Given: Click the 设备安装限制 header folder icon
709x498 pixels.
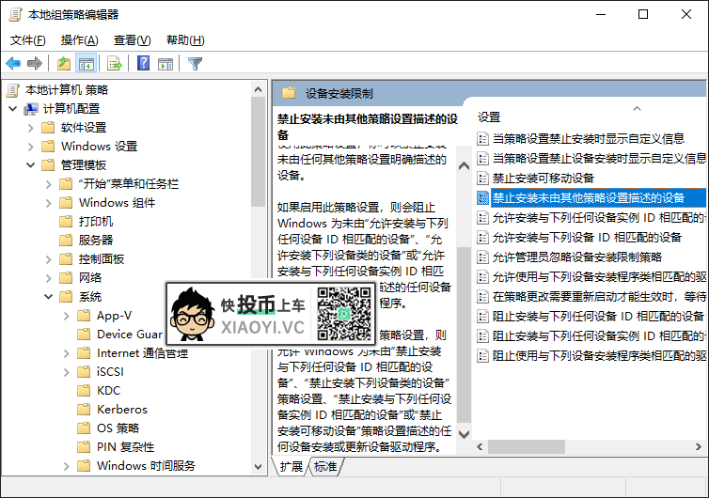Looking at the screenshot, I should point(289,93).
